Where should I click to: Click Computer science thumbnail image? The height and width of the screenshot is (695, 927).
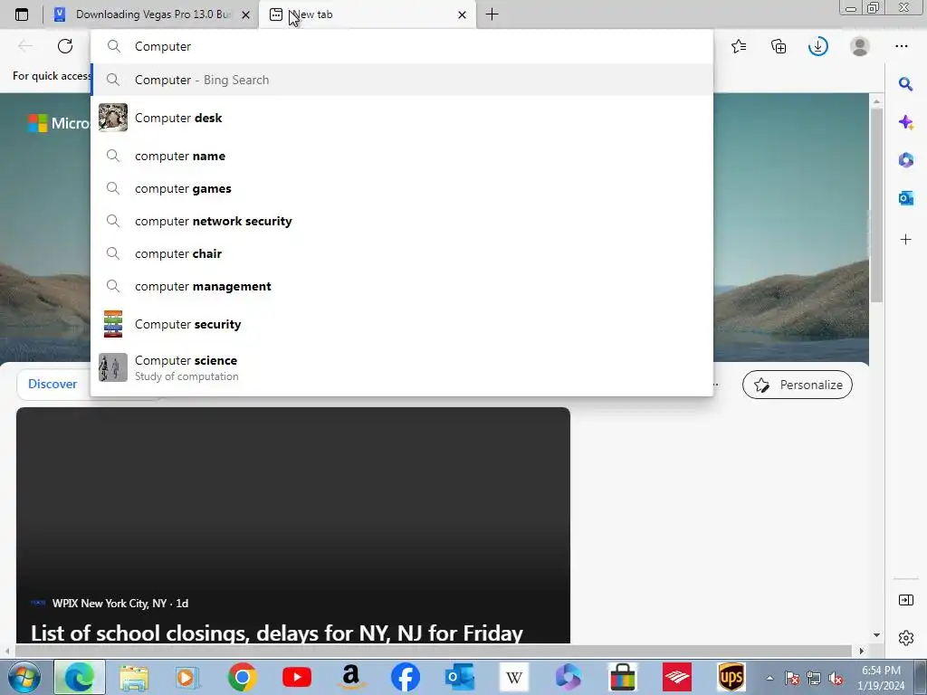[x=113, y=367]
